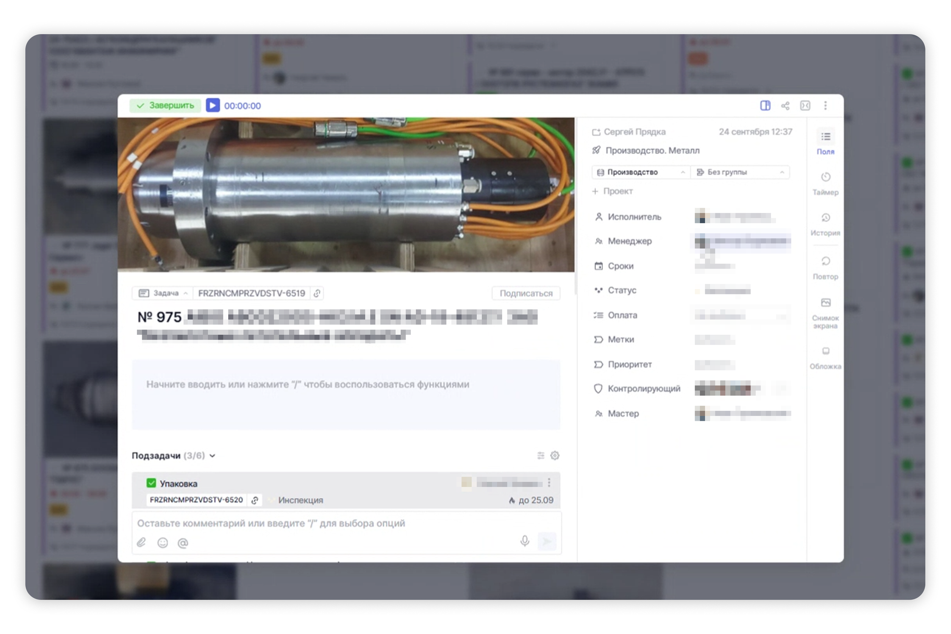This screenshot has width=951, height=634.
Task: Click the Подписаться button
Action: pos(526,293)
